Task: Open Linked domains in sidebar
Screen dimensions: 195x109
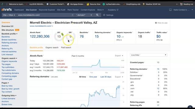Action: point(8,98)
